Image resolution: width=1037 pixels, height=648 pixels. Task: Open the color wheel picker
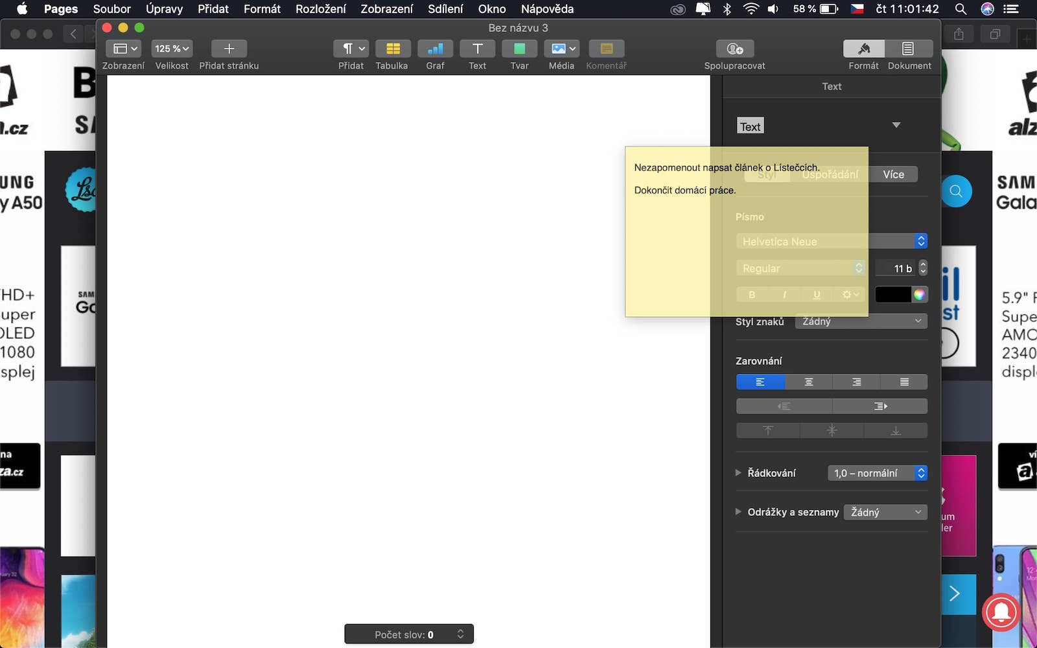[x=919, y=295]
